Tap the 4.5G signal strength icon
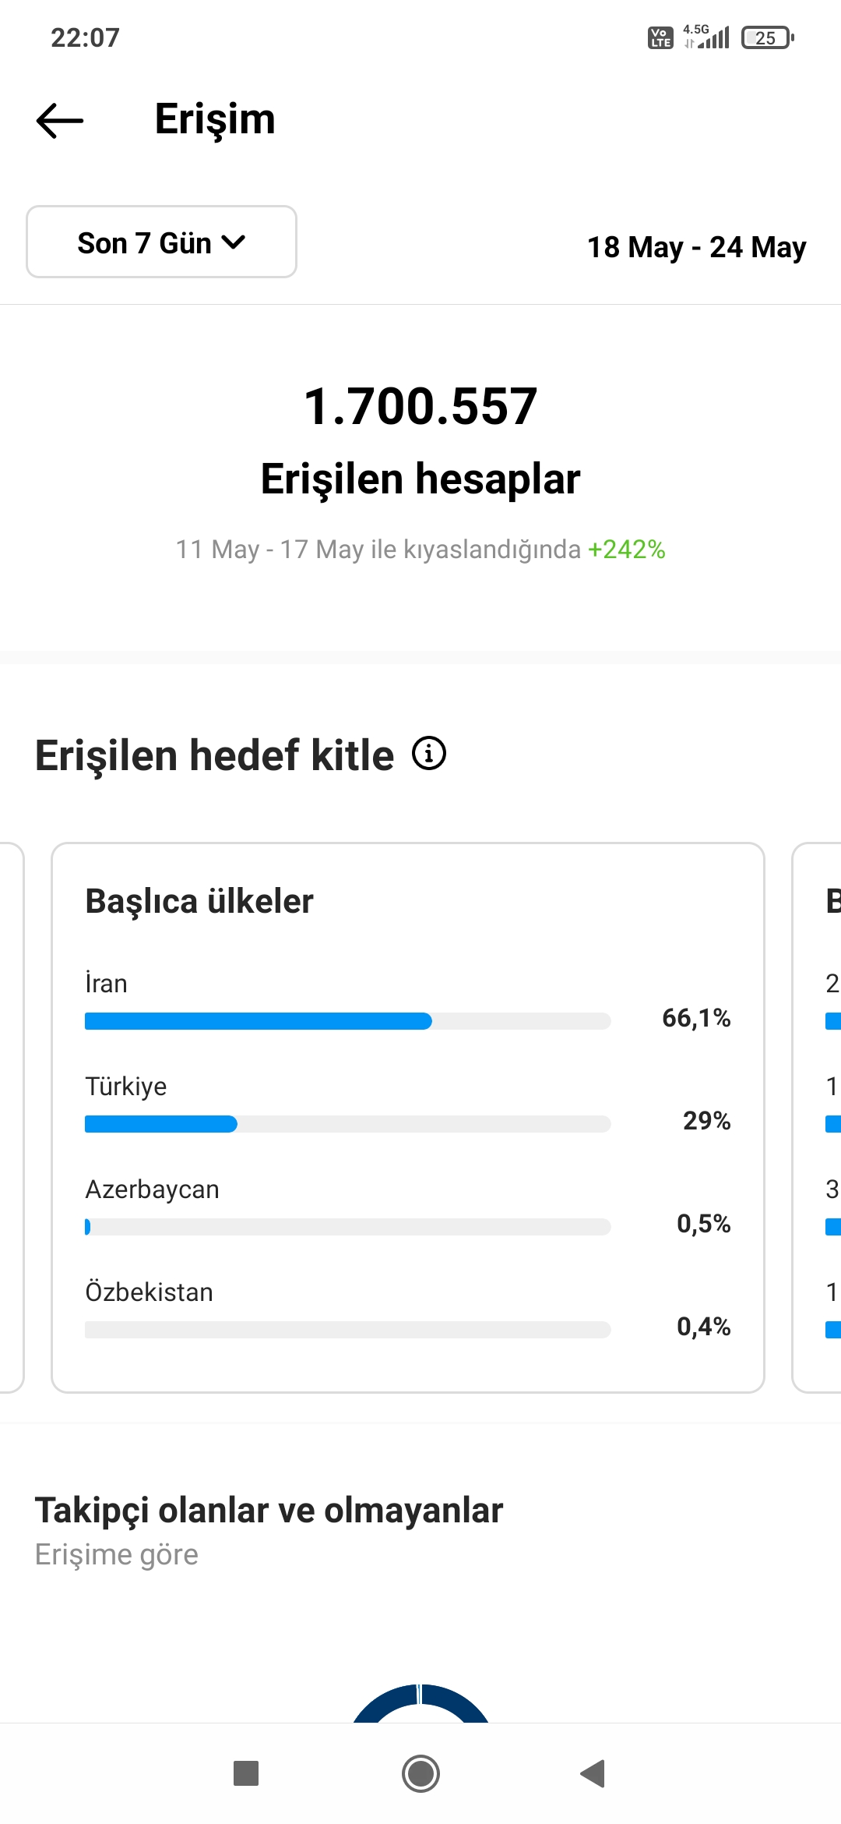Viewport: 841px width, 1824px height. (706, 37)
